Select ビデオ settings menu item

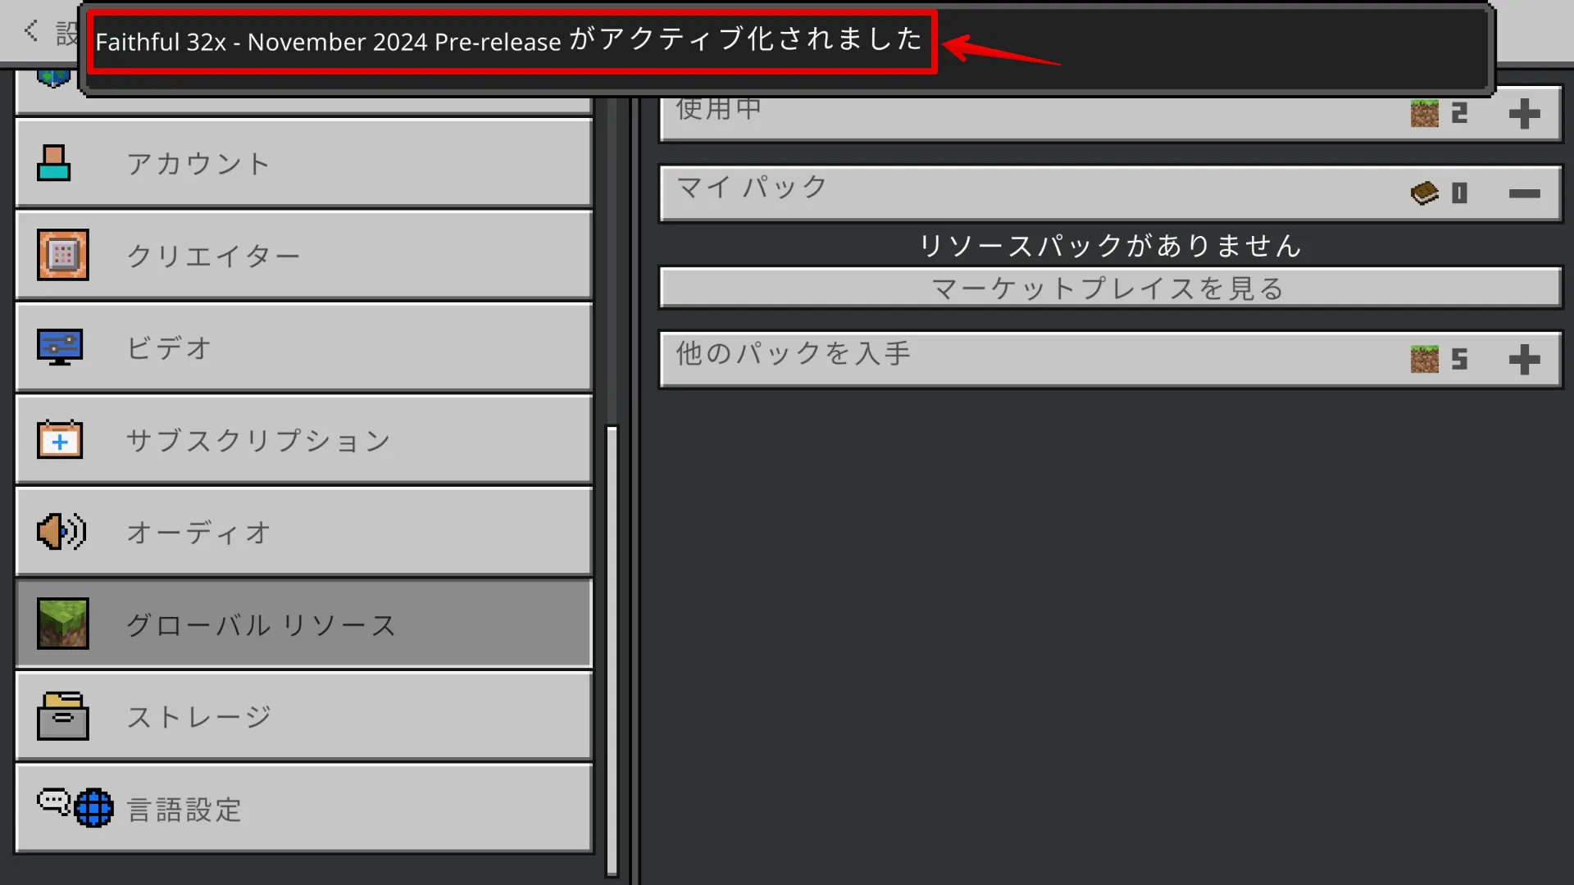[x=306, y=347]
